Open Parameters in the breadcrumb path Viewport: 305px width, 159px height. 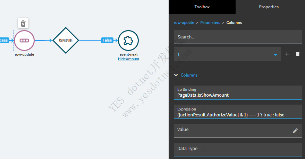tap(210, 23)
